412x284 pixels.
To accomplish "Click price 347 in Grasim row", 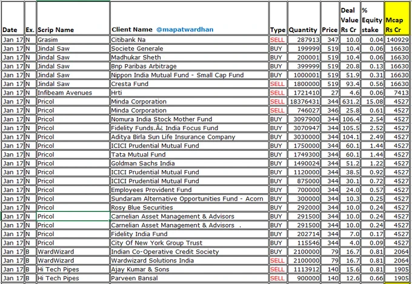I will click(x=330, y=40).
